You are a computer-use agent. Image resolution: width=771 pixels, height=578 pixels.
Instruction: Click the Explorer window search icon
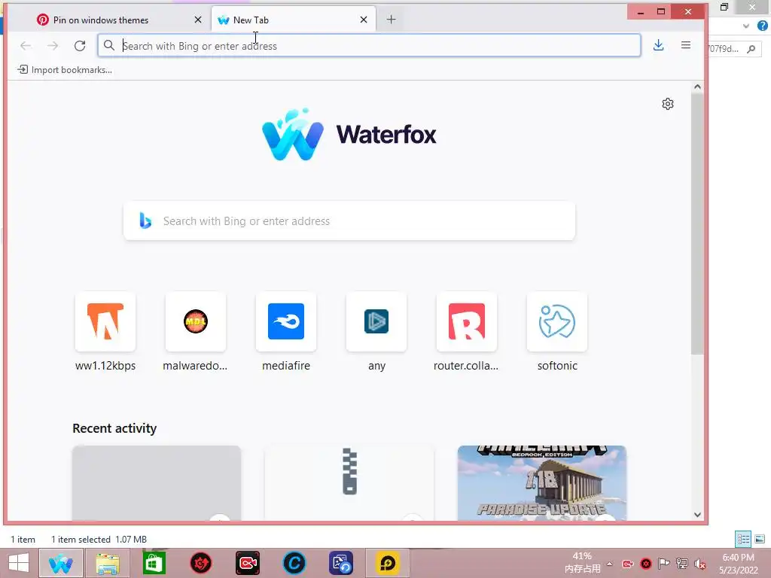coord(751,49)
